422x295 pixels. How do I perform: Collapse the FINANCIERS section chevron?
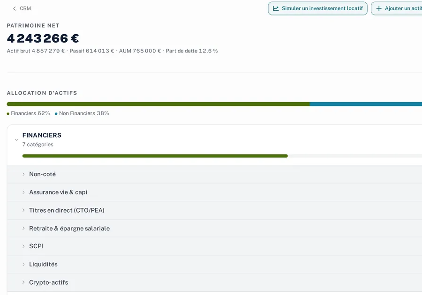17,140
